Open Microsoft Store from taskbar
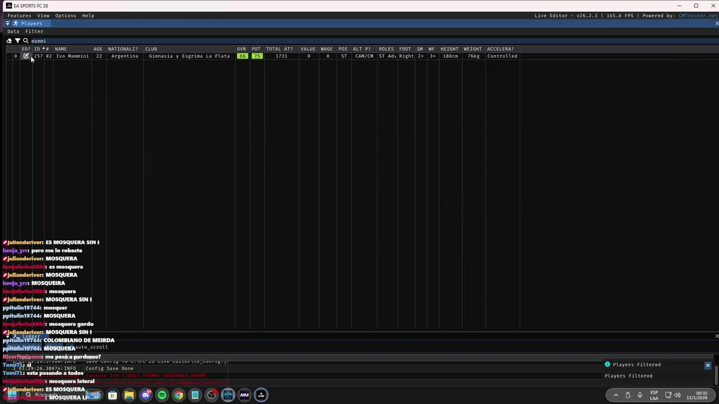The width and height of the screenshot is (719, 404). (112, 395)
